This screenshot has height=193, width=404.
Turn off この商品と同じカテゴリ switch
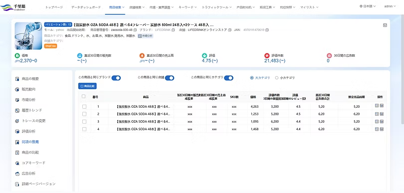tap(229, 78)
